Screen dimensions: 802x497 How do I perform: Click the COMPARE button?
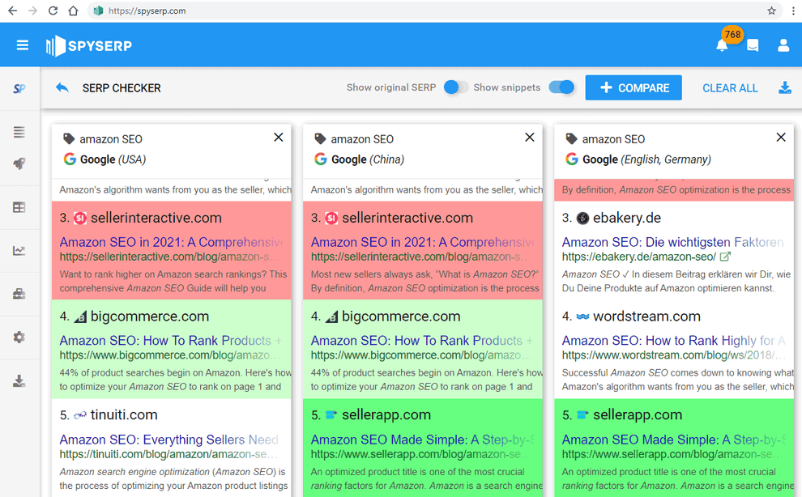pos(633,87)
